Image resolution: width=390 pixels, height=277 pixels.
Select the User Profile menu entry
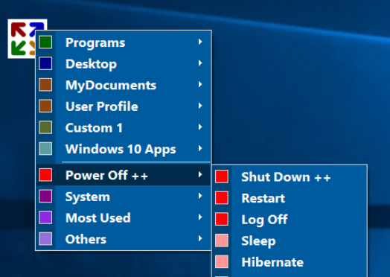pos(124,106)
